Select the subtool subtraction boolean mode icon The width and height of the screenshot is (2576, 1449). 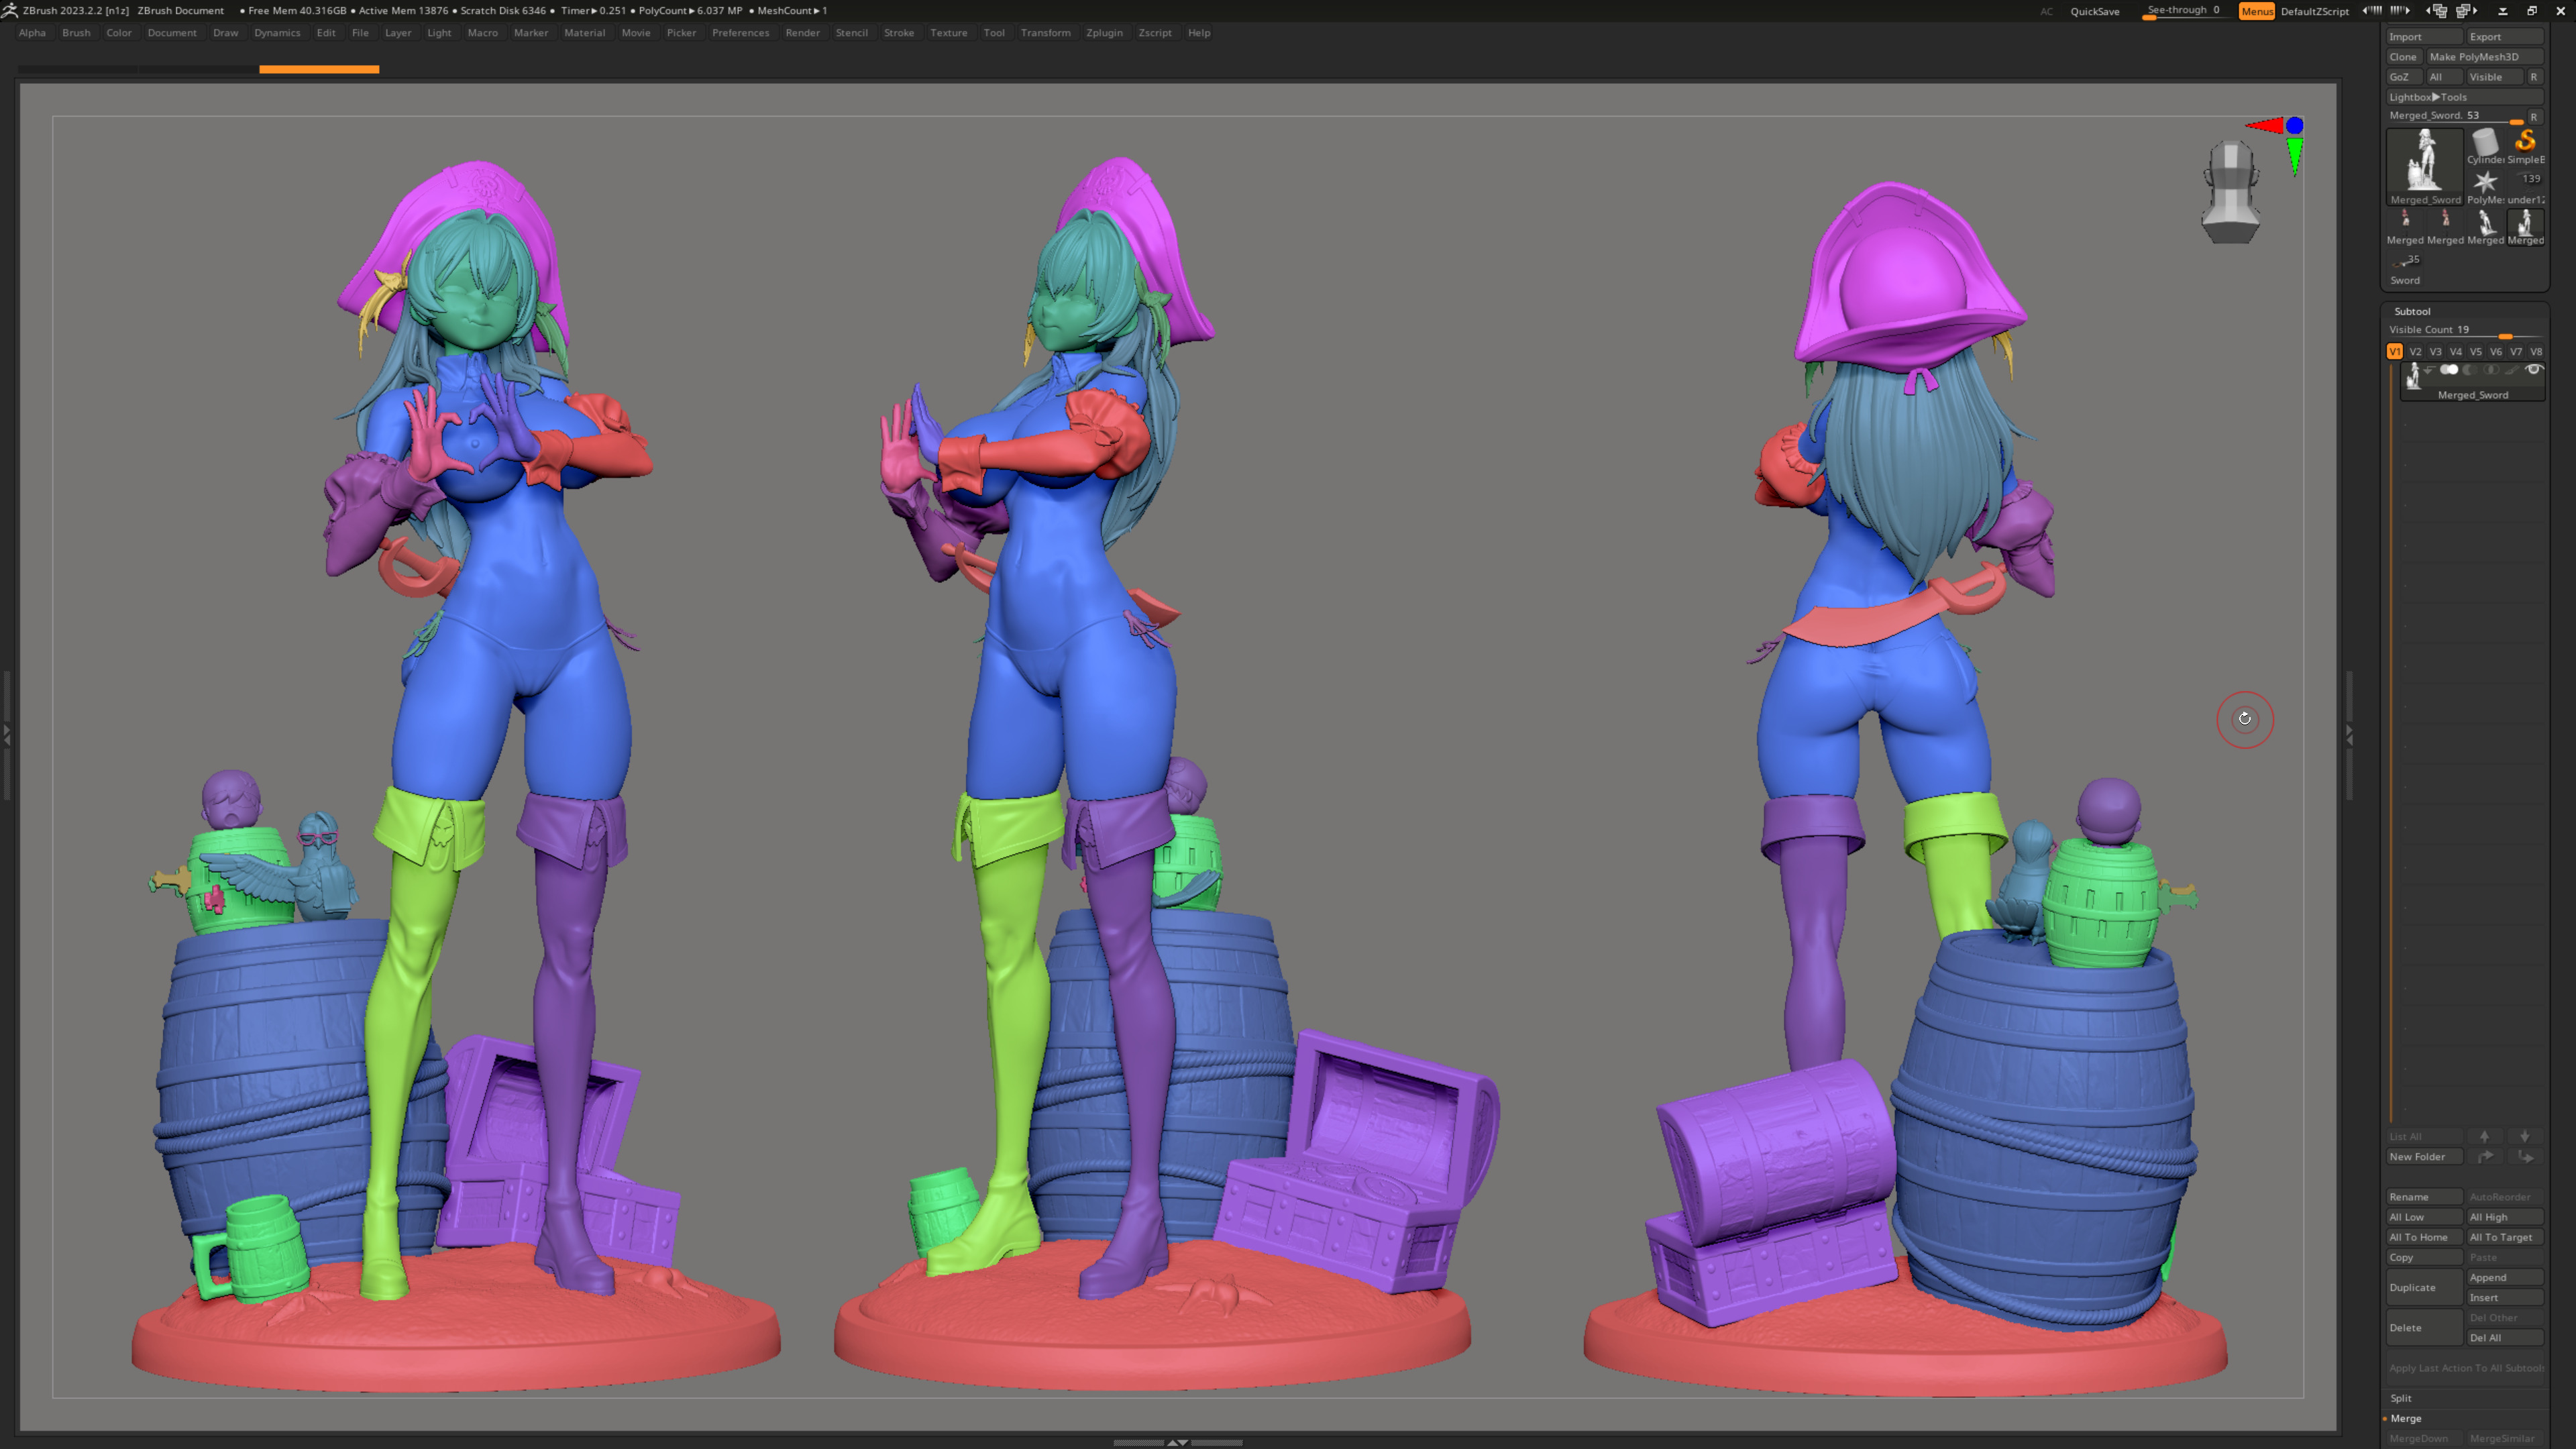(2470, 370)
